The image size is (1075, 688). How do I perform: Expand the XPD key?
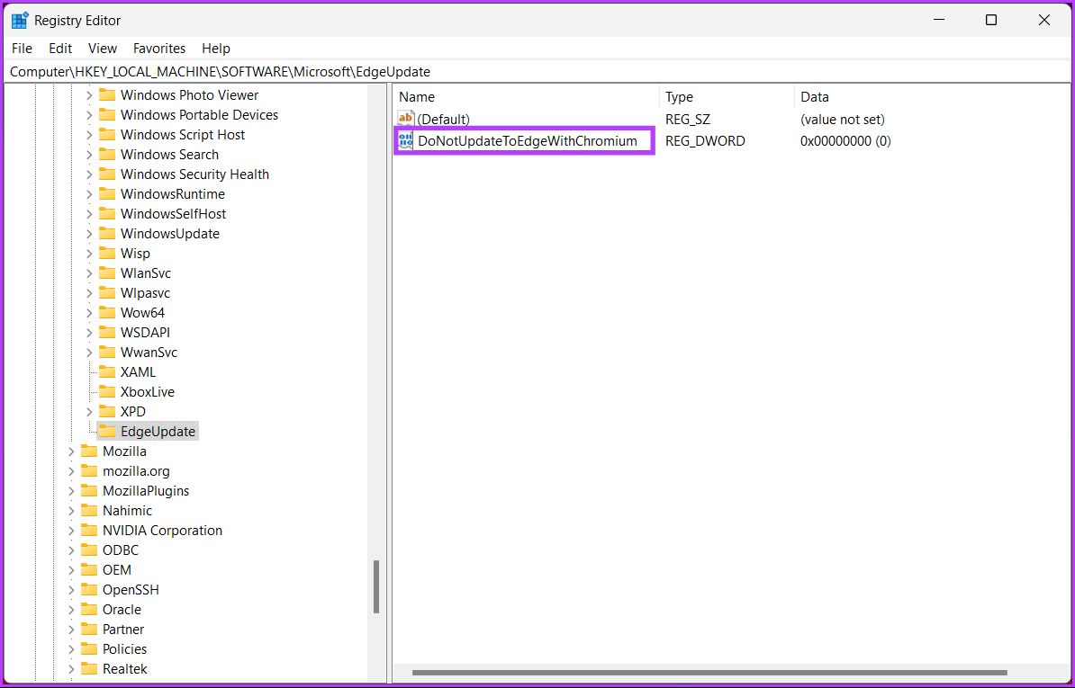[89, 412]
